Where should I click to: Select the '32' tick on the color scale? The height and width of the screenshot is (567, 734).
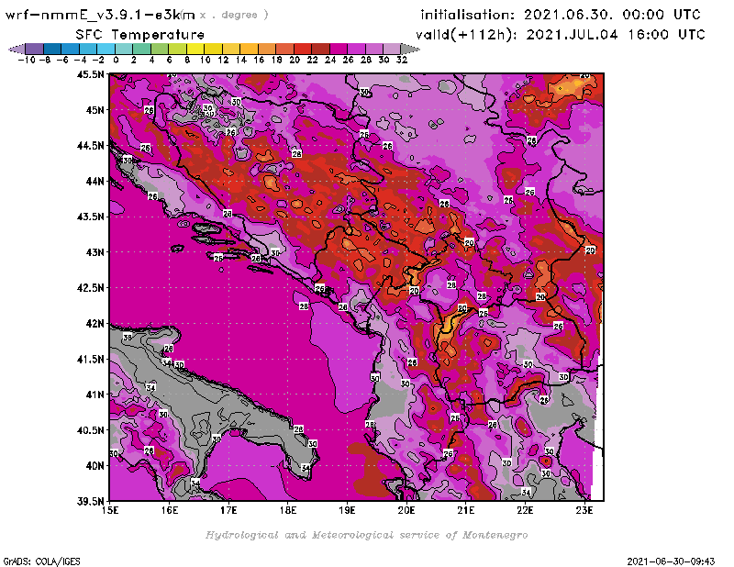click(x=402, y=60)
